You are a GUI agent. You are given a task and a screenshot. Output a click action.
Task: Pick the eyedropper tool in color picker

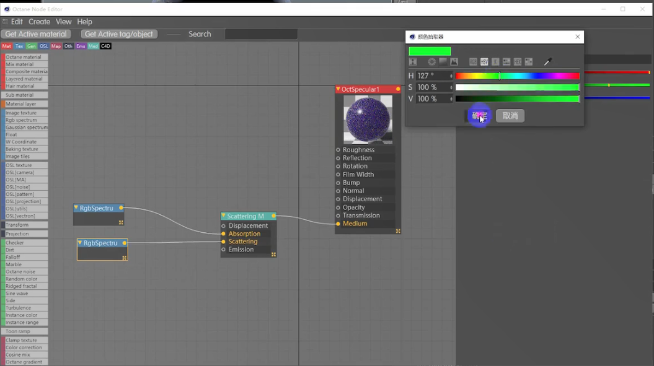click(x=547, y=62)
